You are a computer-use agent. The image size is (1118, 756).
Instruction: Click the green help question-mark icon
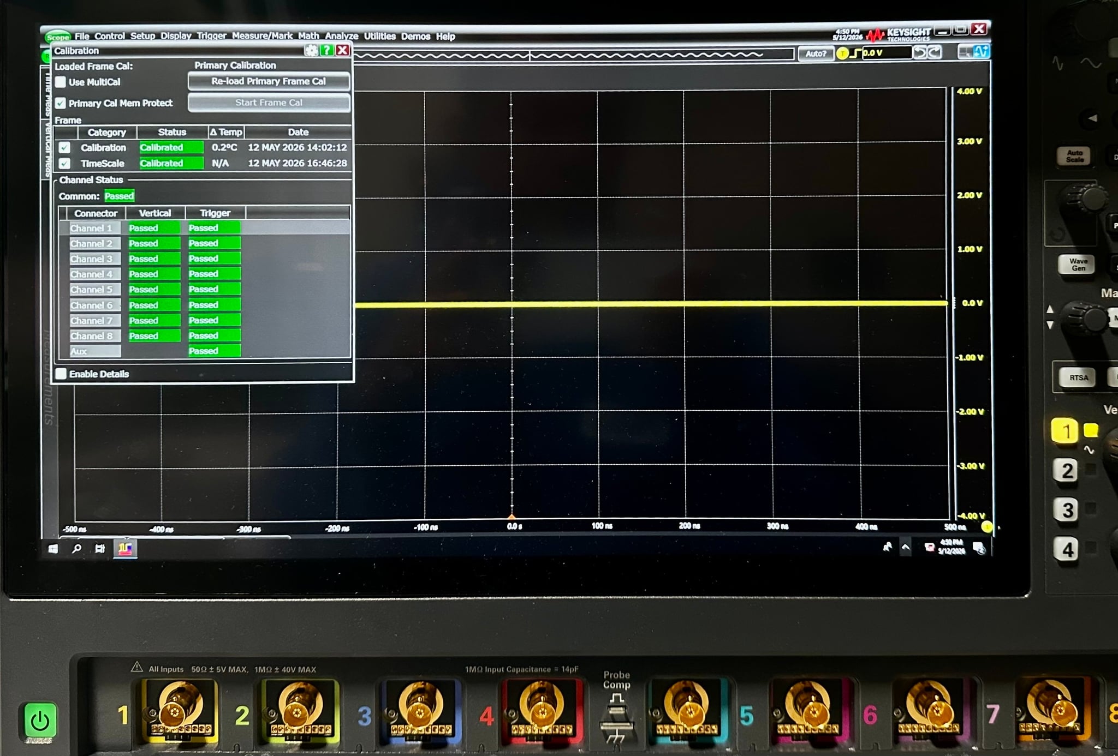click(326, 50)
